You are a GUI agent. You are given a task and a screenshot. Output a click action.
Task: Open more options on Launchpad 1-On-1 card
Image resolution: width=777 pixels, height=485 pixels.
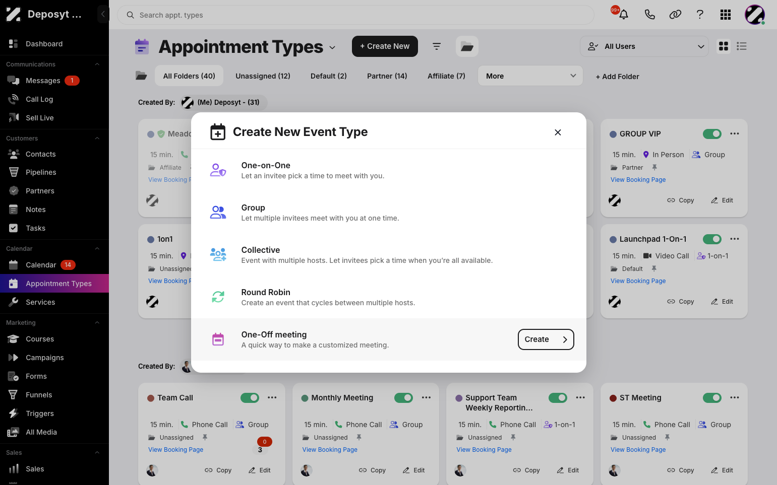pyautogui.click(x=735, y=239)
